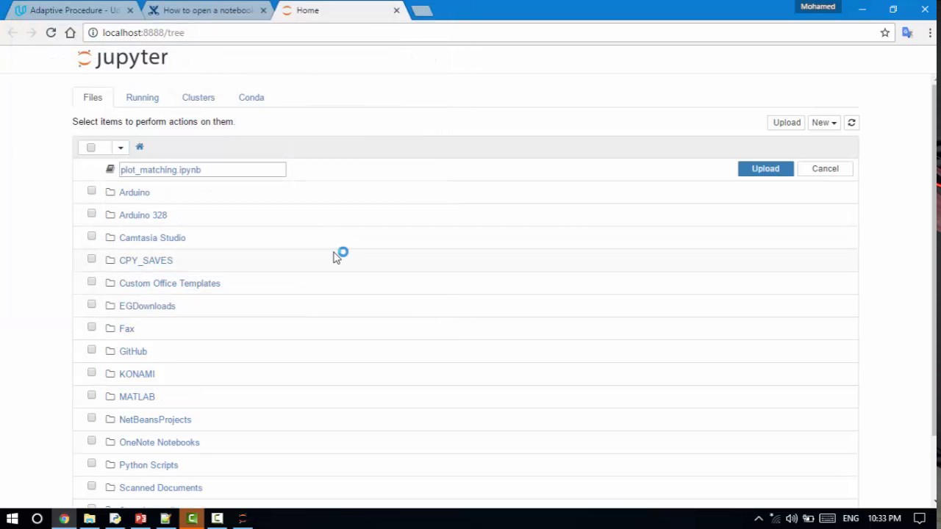The width and height of the screenshot is (941, 529).
Task: Open Cortana search circle
Action: click(x=37, y=519)
